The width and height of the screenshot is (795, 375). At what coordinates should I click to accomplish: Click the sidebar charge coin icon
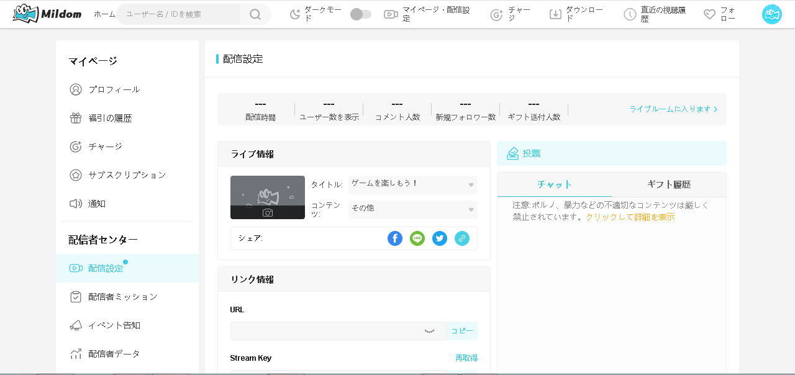pyautogui.click(x=76, y=147)
